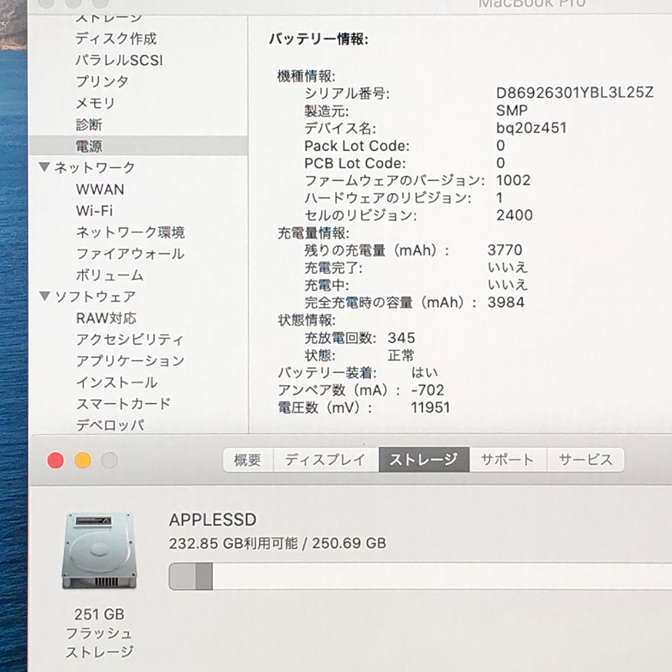This screenshot has height=672, width=672.
Task: Select スマートカード in sidebar
Action: coord(124,404)
